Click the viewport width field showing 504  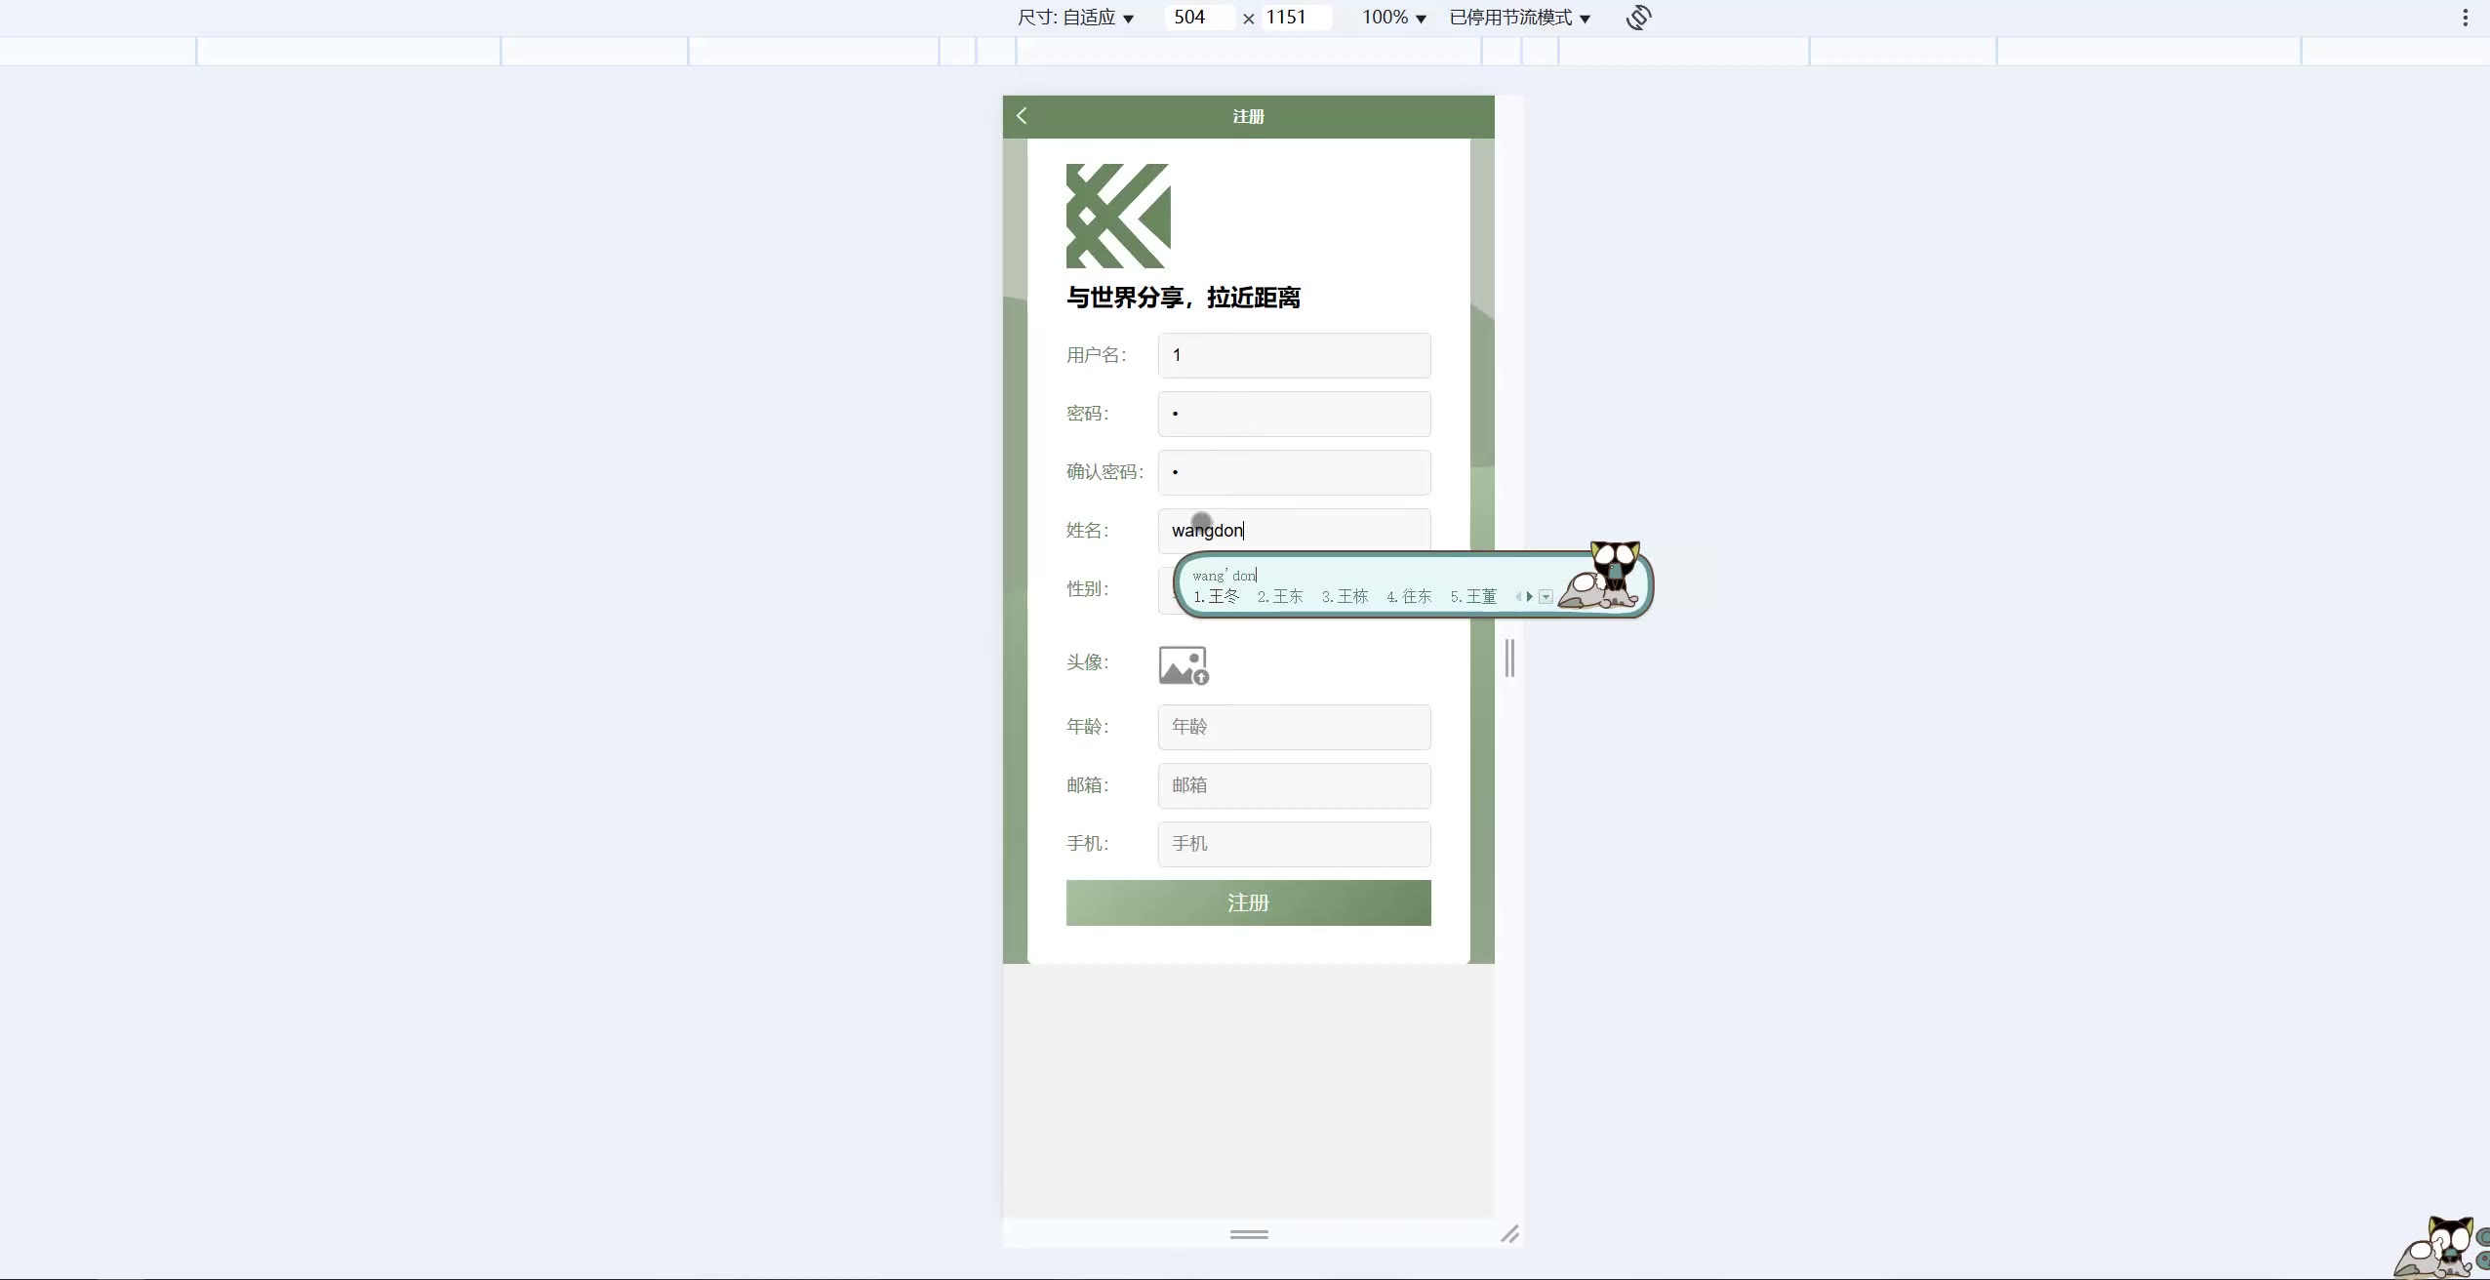(x=1198, y=18)
